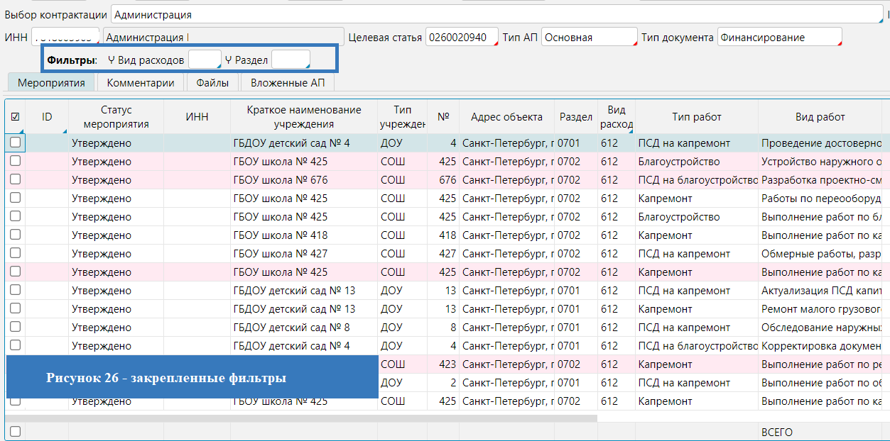Viewport: 890px width, 441px height.
Task: Click the ИНН value field at top
Action: tap(65, 37)
